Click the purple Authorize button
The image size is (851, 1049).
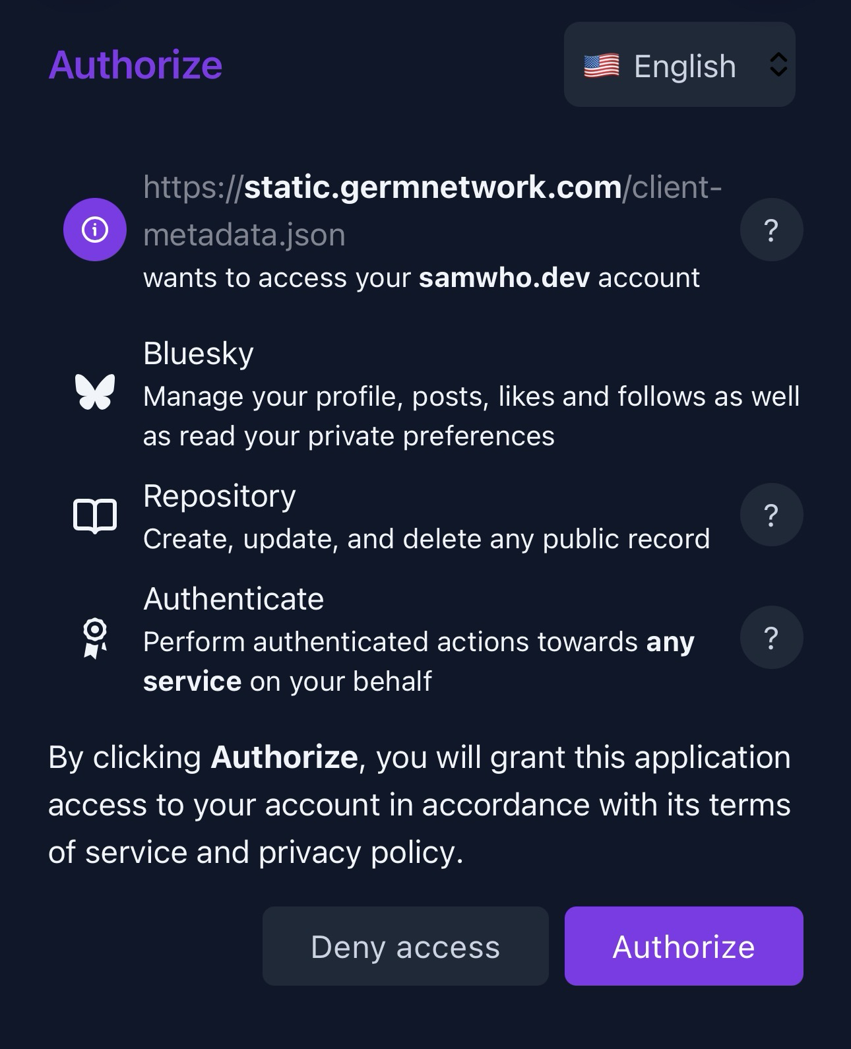coord(683,946)
